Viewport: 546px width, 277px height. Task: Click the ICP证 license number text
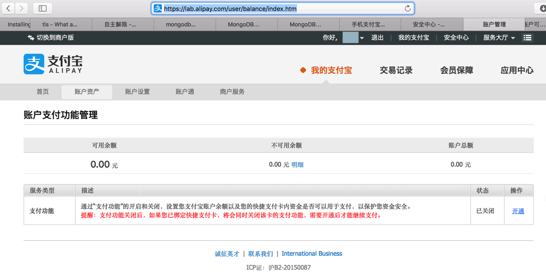coord(278,268)
